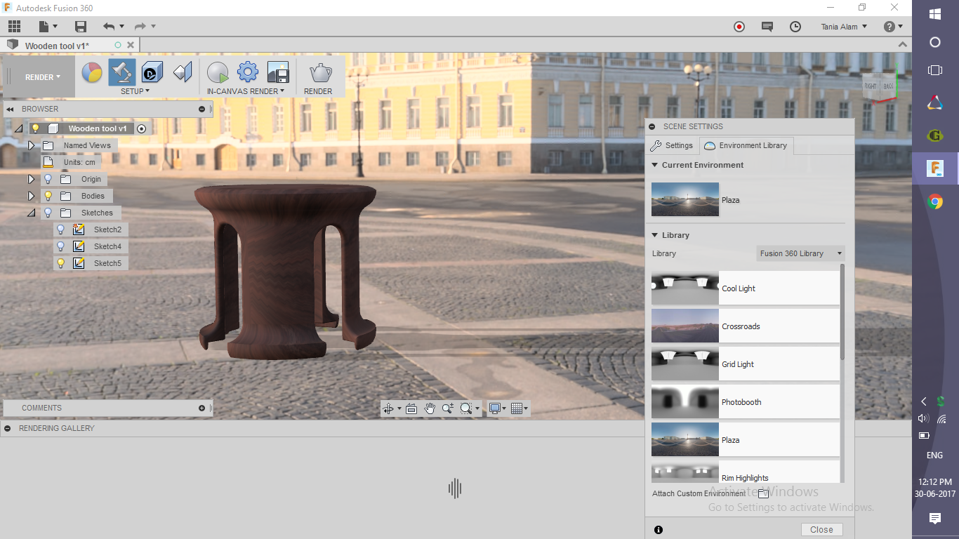Attach custom environment folder icon

coord(763,493)
